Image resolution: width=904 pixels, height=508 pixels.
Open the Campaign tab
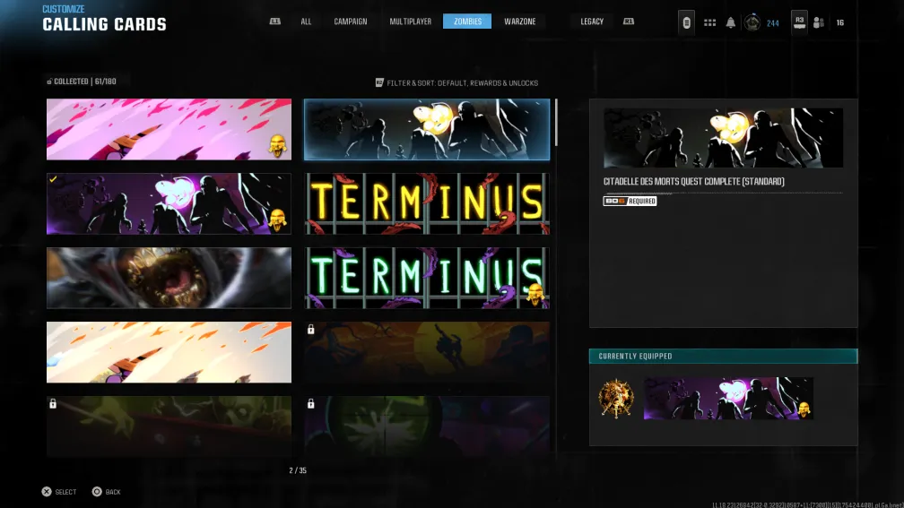(350, 22)
